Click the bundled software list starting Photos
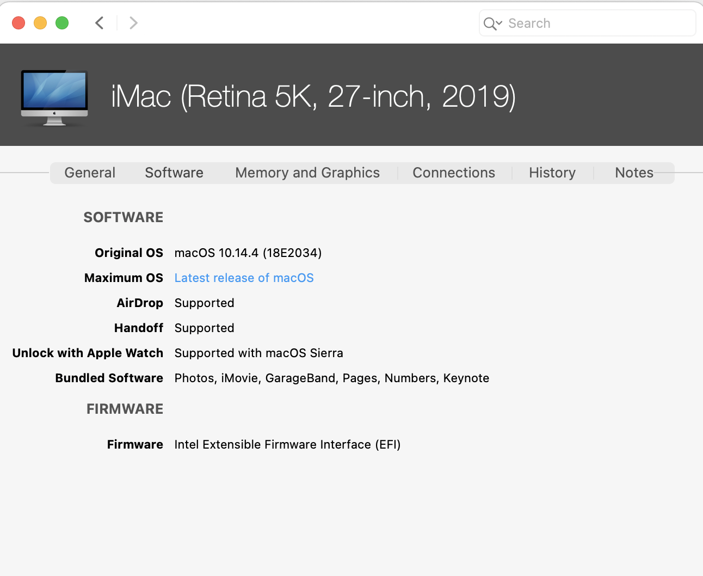703x576 pixels. coord(332,378)
